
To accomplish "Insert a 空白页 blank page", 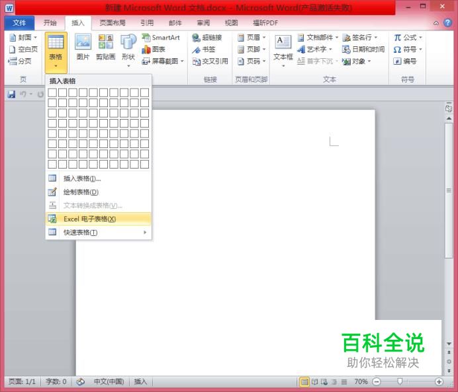I will click(23, 50).
